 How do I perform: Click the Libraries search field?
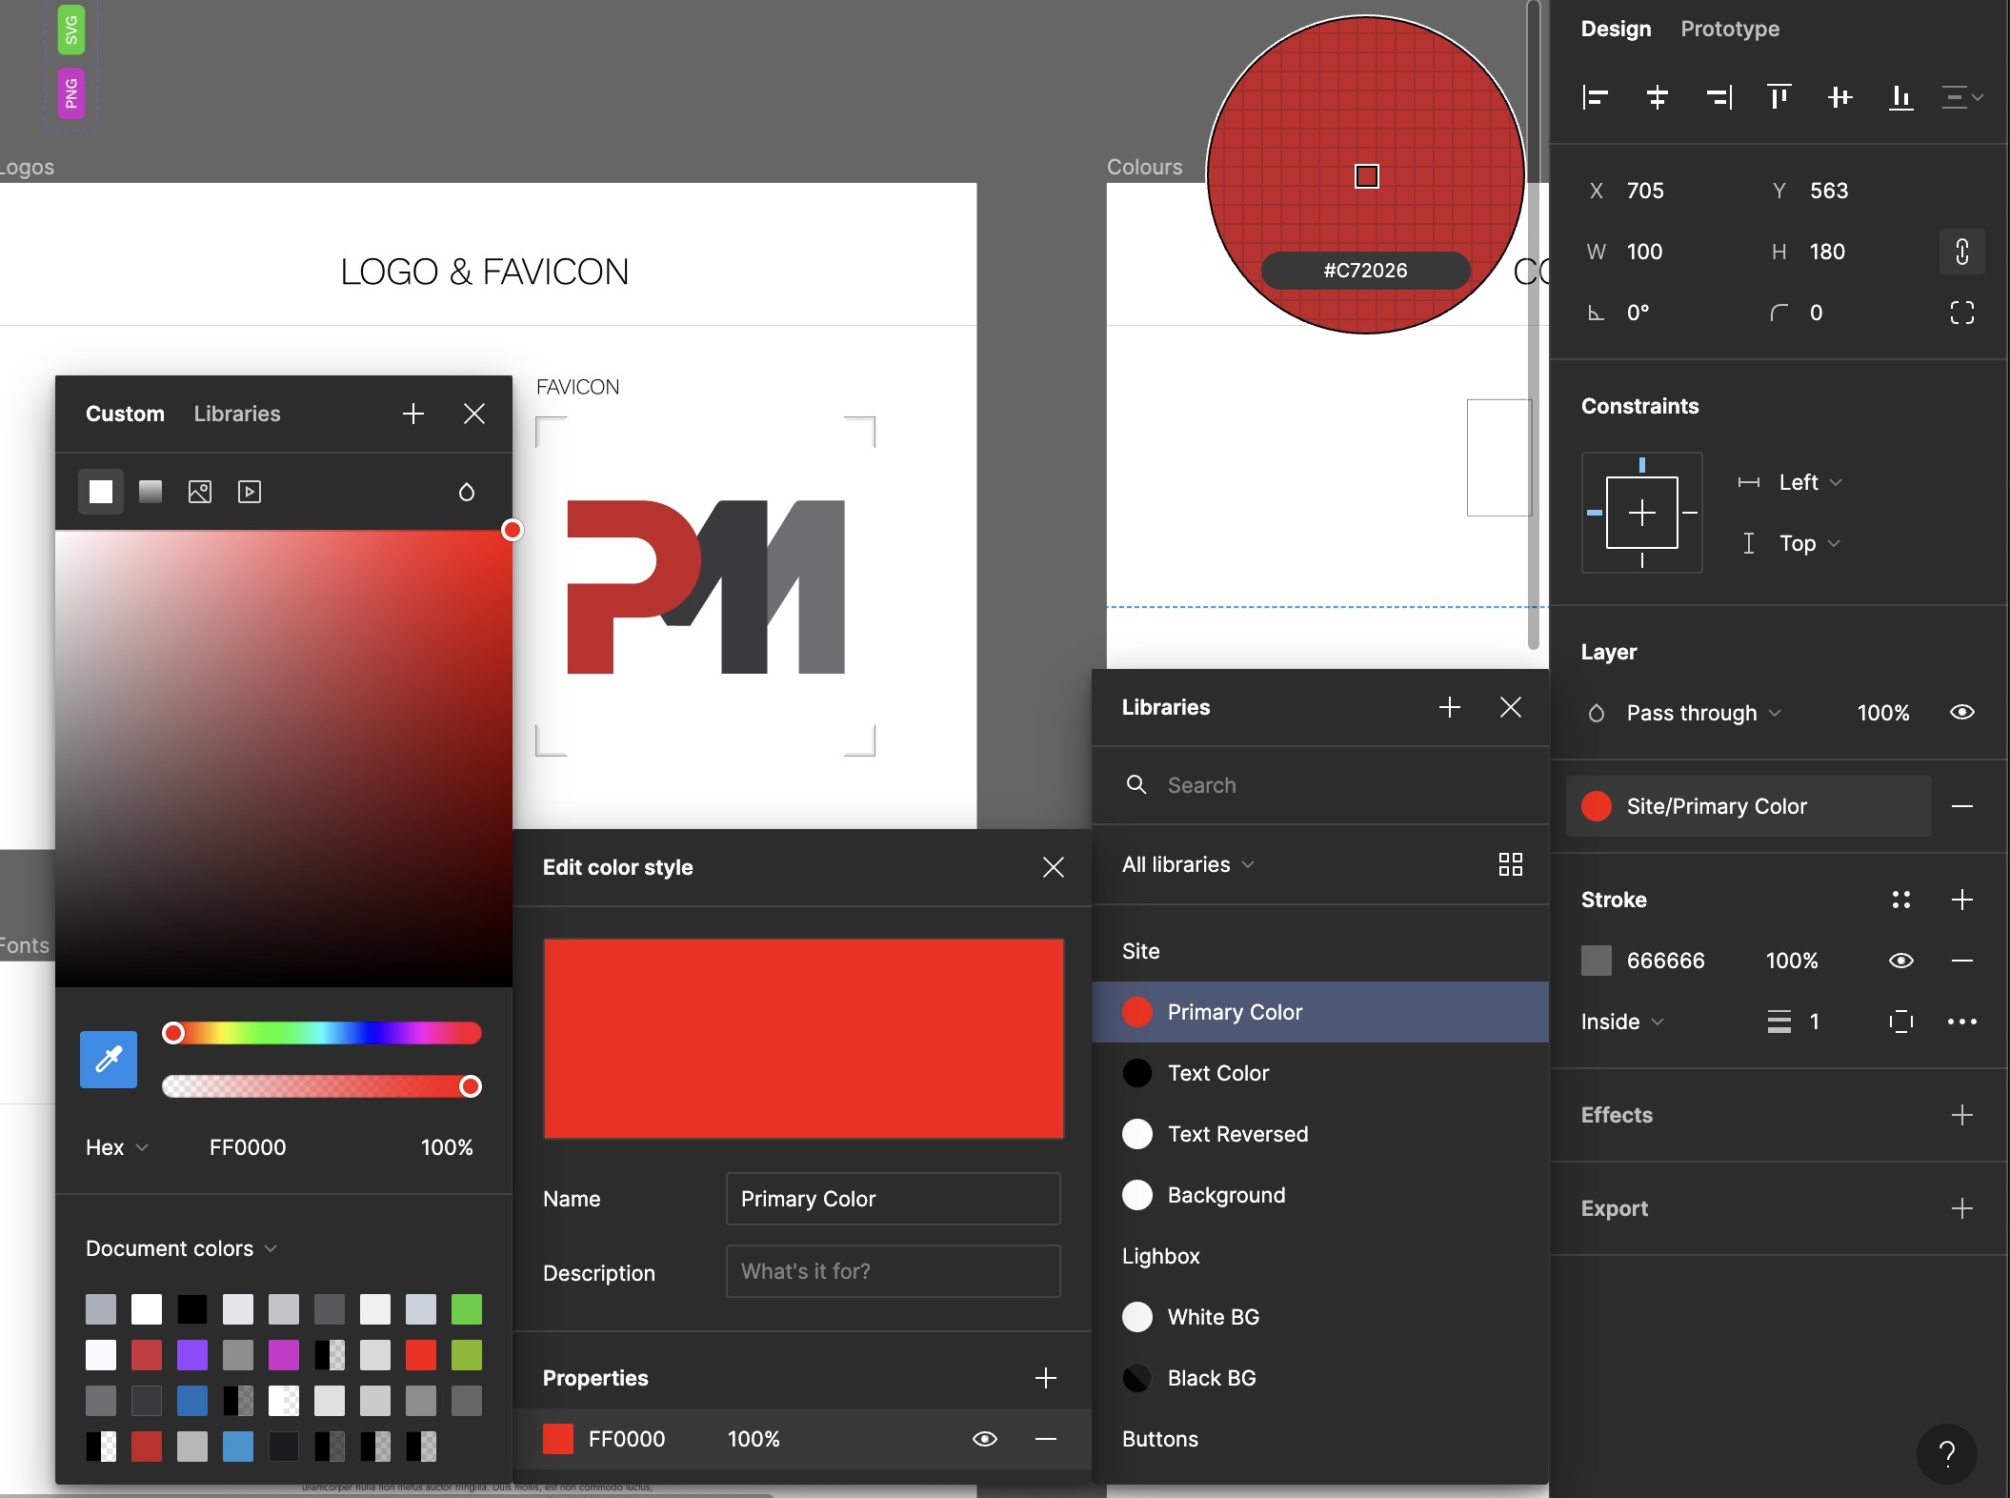tap(1320, 785)
